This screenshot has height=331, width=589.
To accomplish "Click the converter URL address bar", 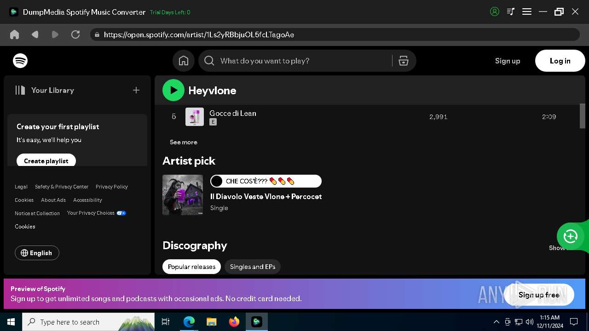I will 335,34.
